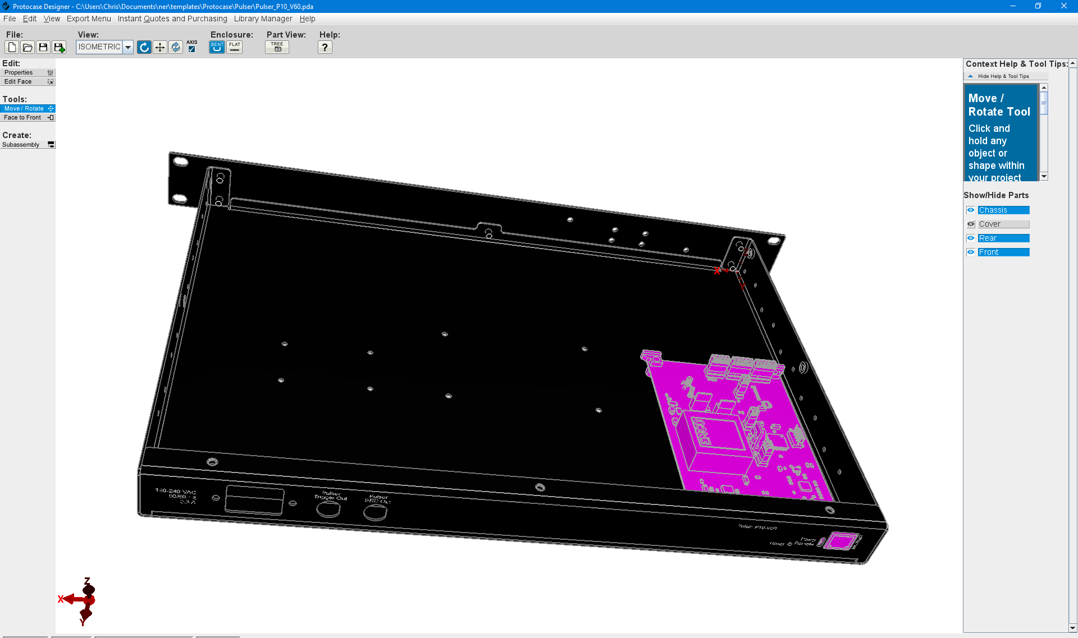Click the Open file folder icon
Image resolution: width=1078 pixels, height=638 pixels.
(x=28, y=48)
